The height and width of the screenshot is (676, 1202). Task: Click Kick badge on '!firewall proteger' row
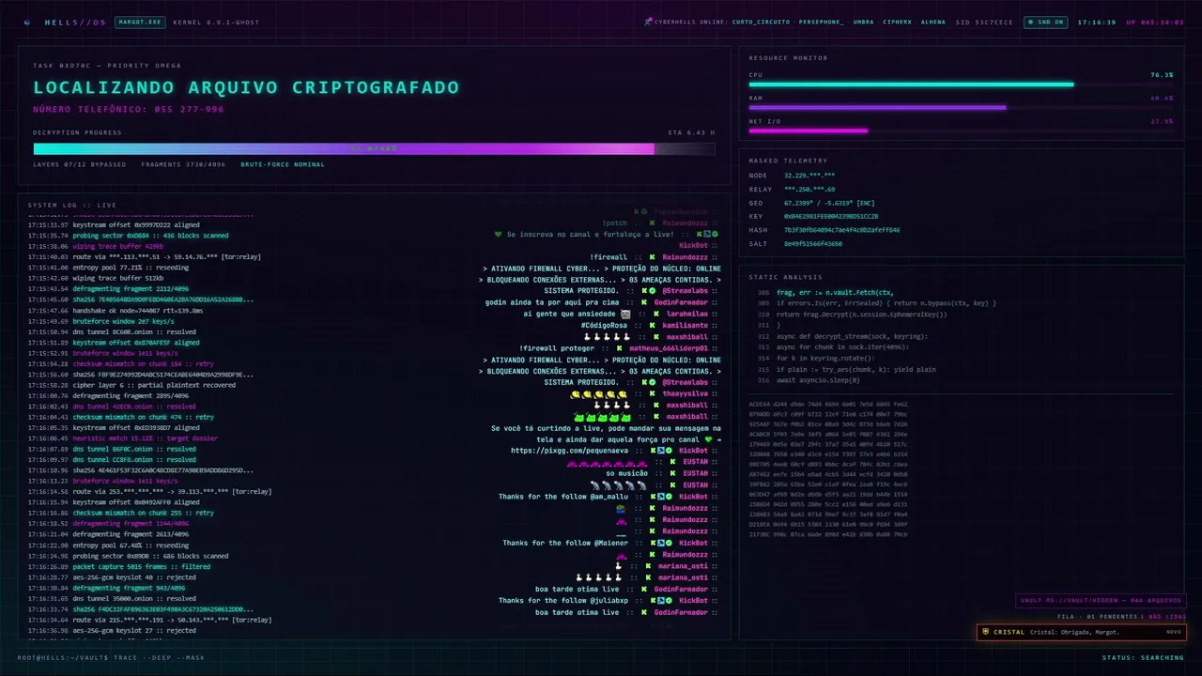(x=621, y=348)
